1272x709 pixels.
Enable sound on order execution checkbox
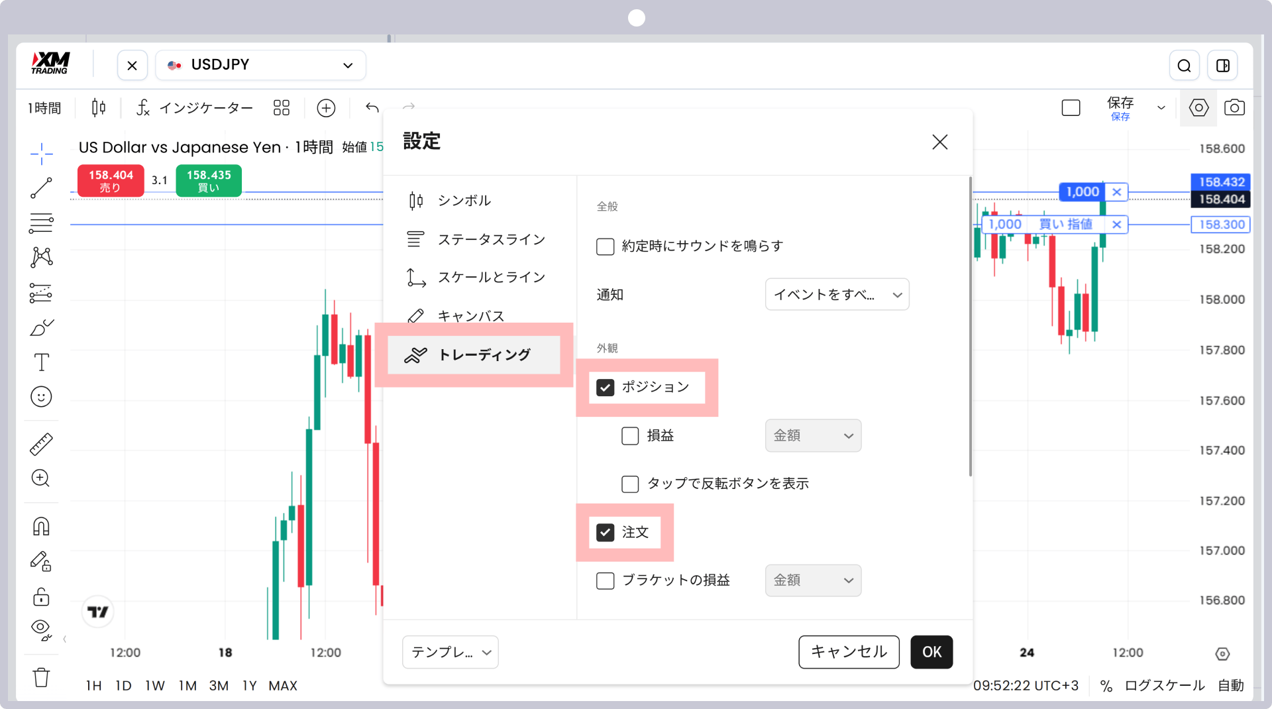pyautogui.click(x=606, y=246)
